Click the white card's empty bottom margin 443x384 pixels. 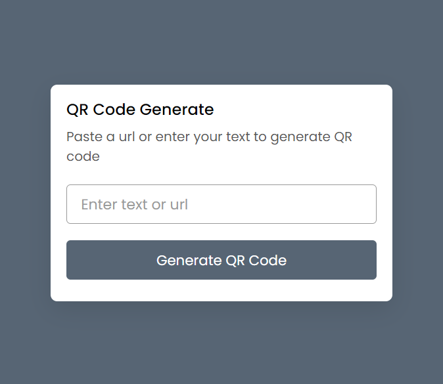(221, 291)
